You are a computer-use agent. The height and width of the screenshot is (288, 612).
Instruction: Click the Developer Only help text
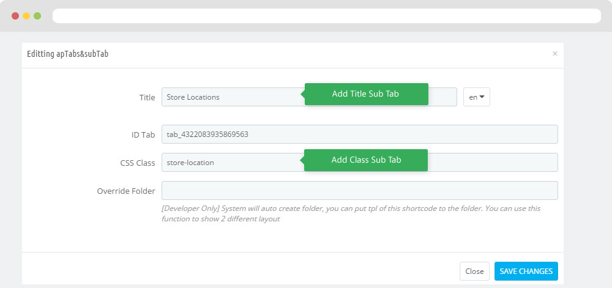351,213
